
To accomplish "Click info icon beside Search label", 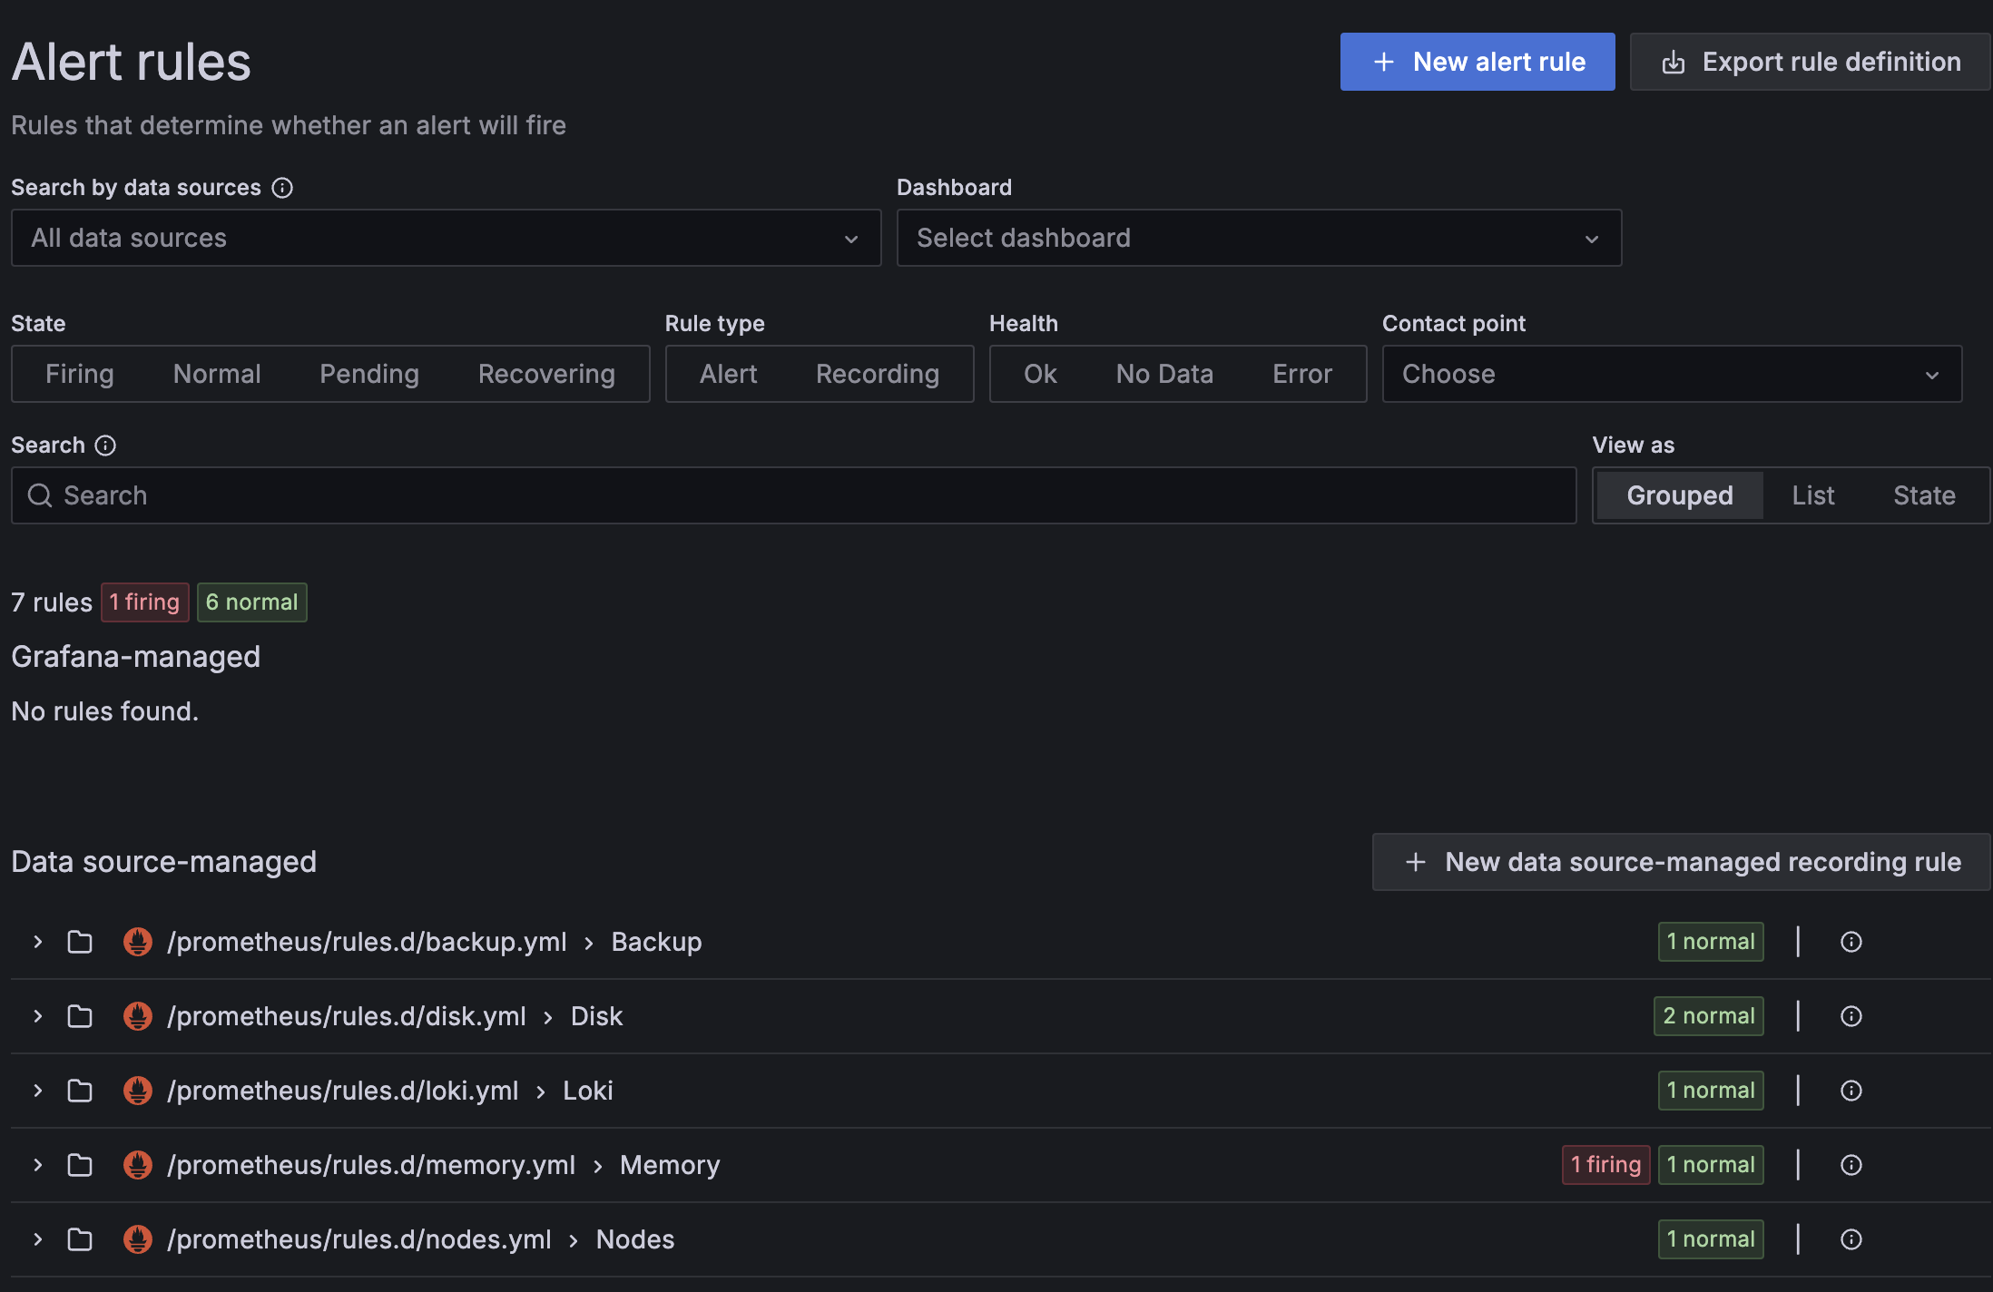I will (x=105, y=445).
